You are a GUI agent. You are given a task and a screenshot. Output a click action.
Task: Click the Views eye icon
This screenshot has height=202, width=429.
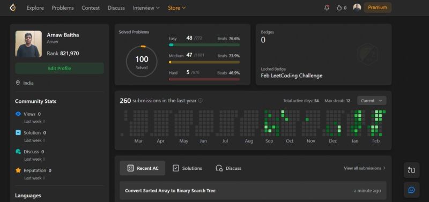(18, 114)
